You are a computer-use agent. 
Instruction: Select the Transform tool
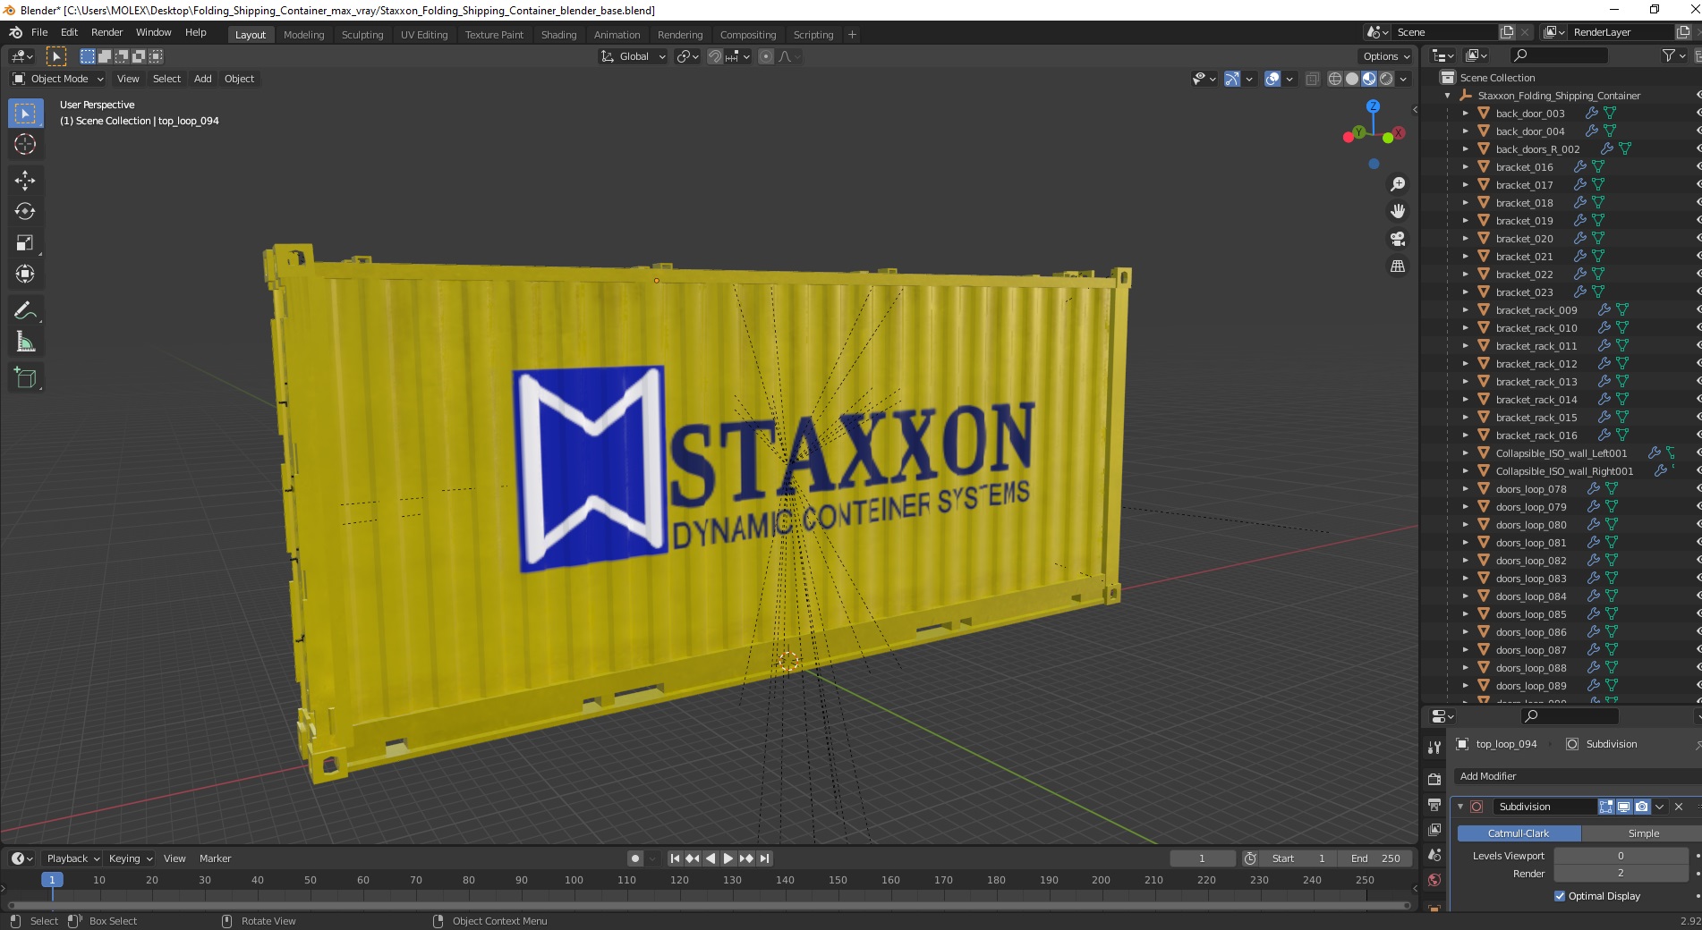pyautogui.click(x=25, y=274)
